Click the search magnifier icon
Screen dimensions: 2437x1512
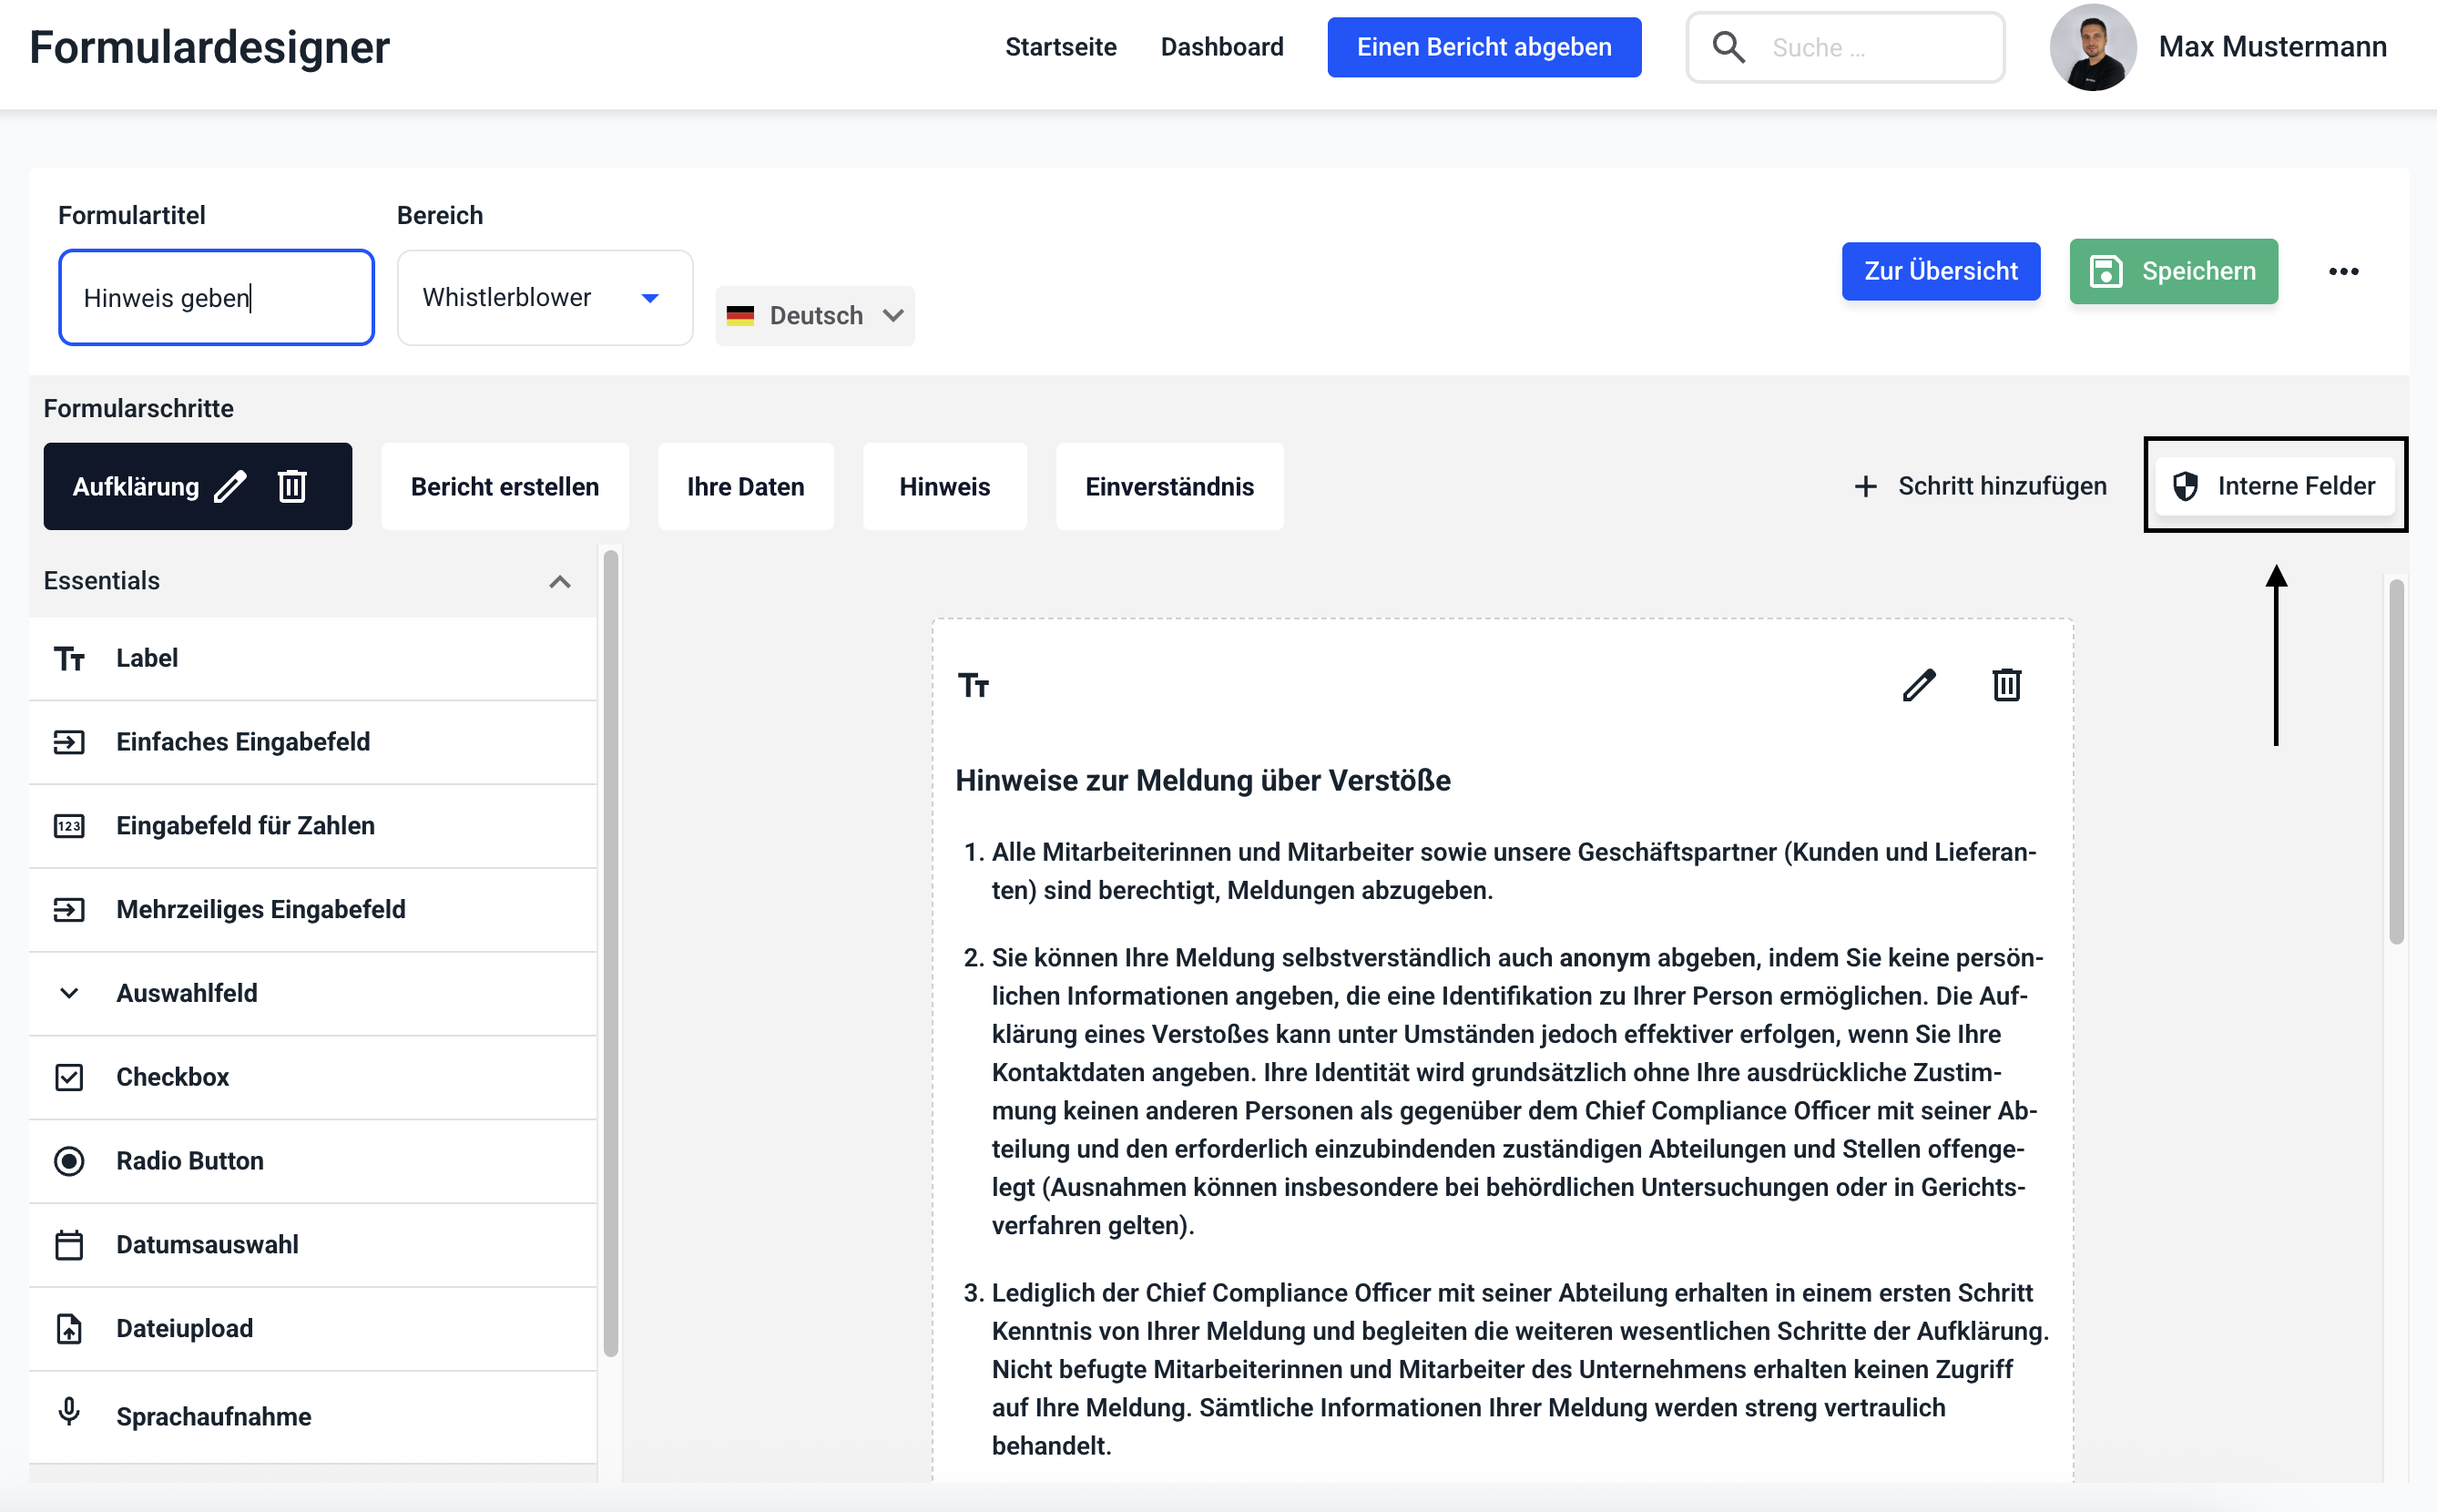tap(1728, 47)
